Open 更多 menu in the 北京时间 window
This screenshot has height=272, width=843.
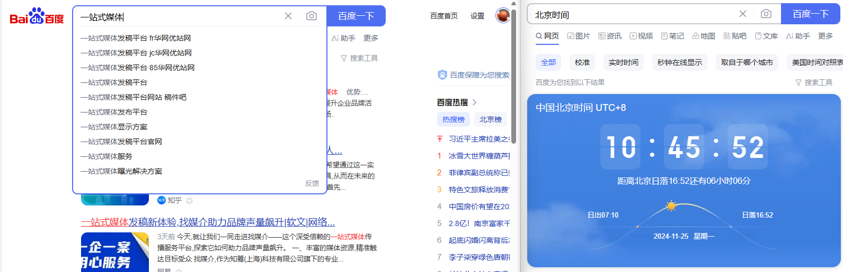point(826,36)
